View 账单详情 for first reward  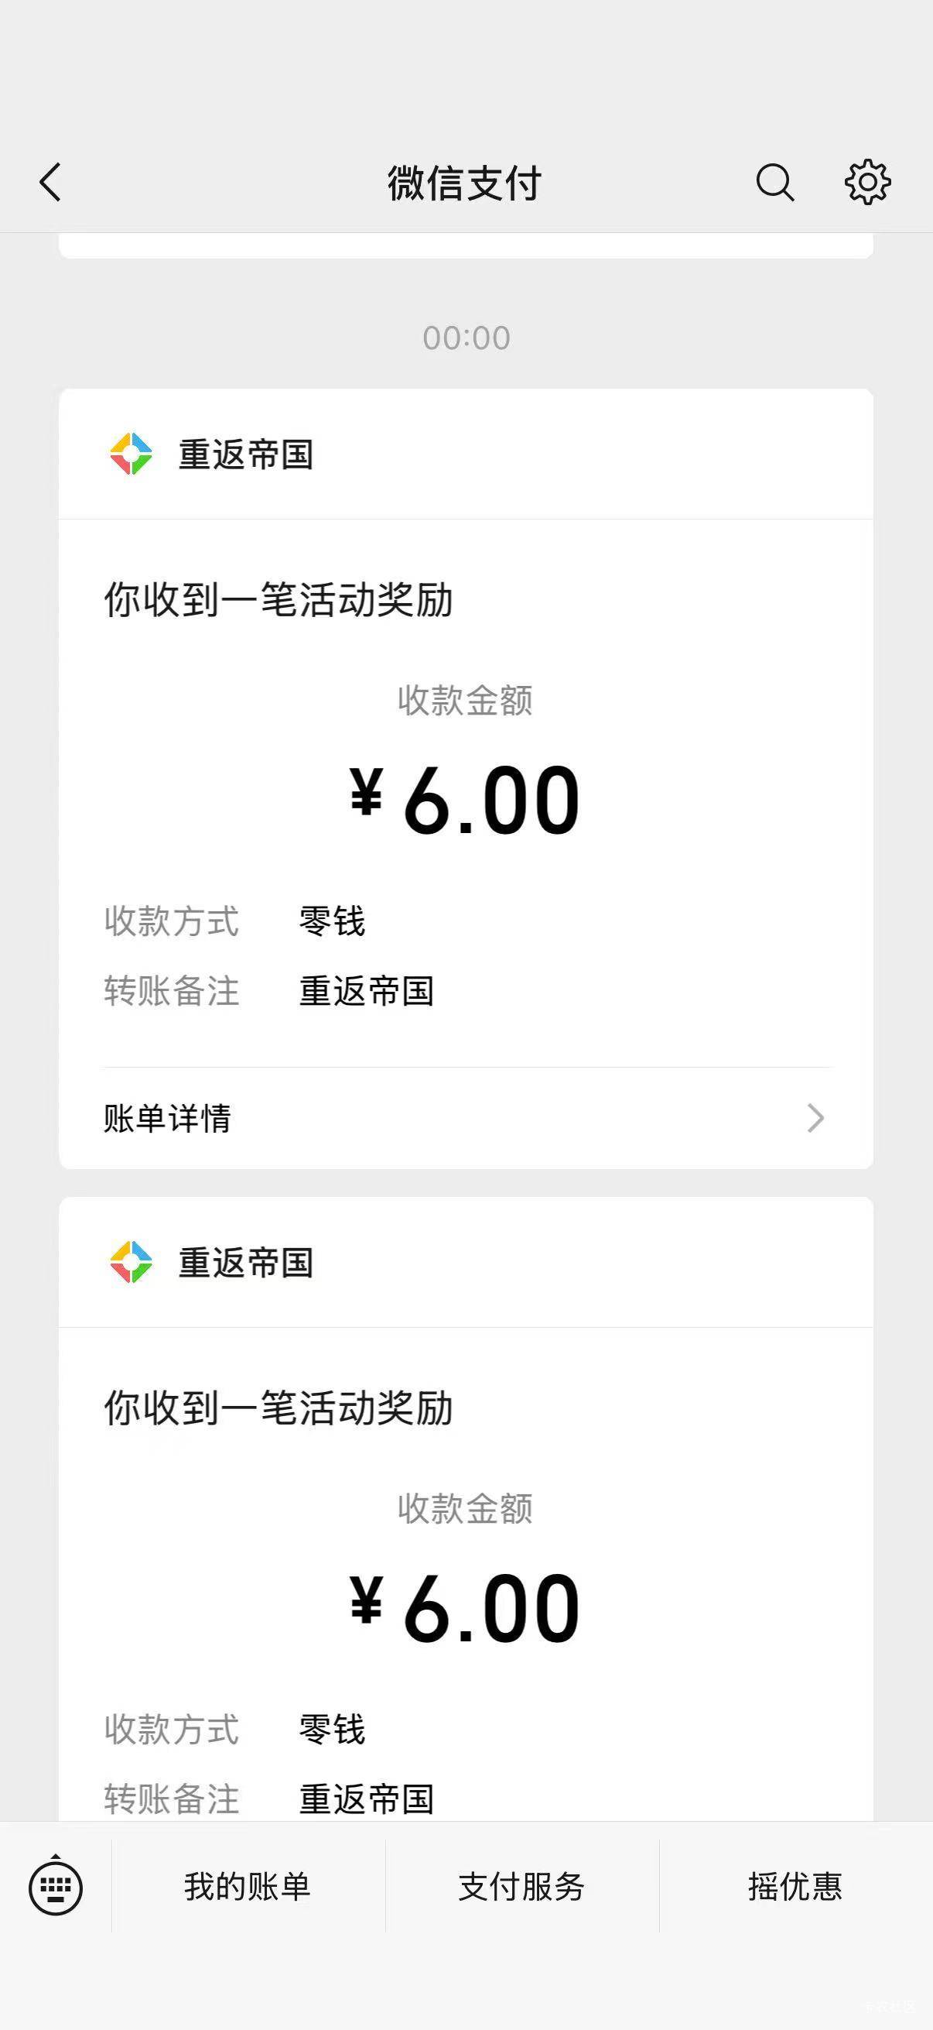167,1117
